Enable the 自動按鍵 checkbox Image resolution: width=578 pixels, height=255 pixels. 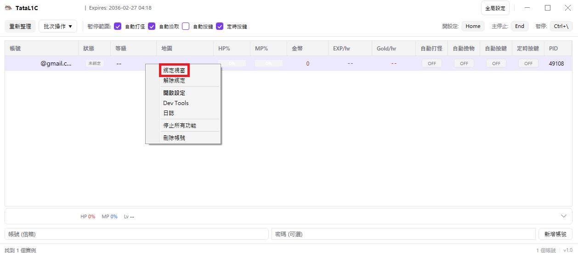(x=186, y=27)
